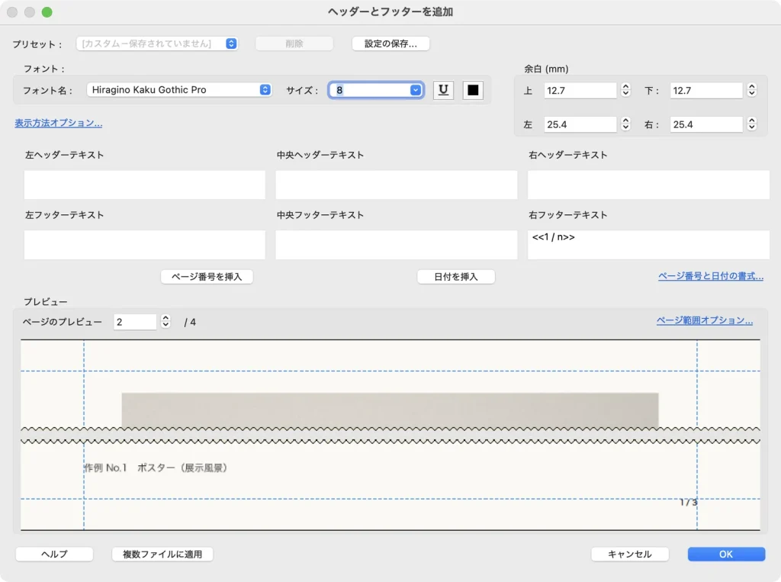The width and height of the screenshot is (781, 582).
Task: Open ページ番号と日付の書式... link
Action: tap(711, 276)
